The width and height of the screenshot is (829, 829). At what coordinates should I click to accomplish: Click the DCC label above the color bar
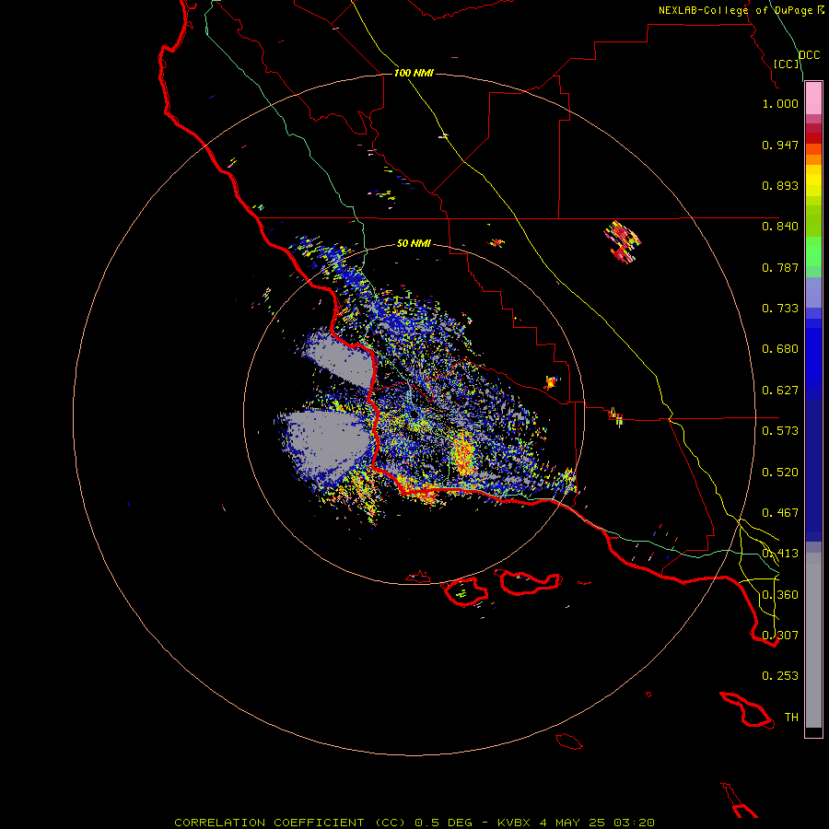(x=810, y=55)
